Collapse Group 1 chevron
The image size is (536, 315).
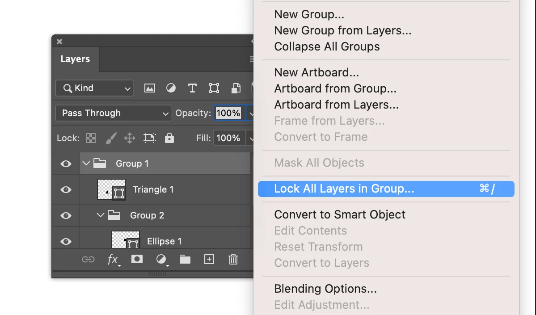tap(86, 163)
